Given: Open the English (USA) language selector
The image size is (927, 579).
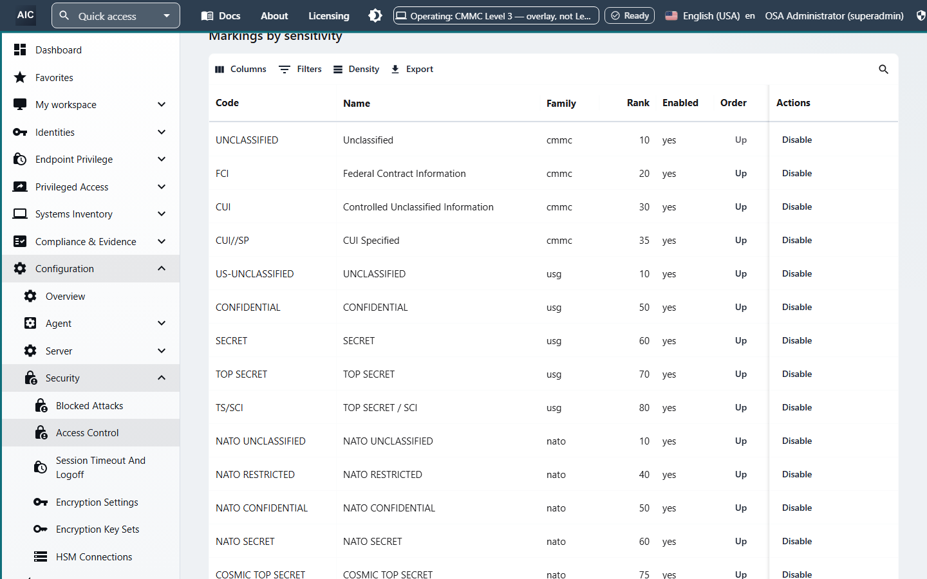Looking at the screenshot, I should click(x=709, y=15).
